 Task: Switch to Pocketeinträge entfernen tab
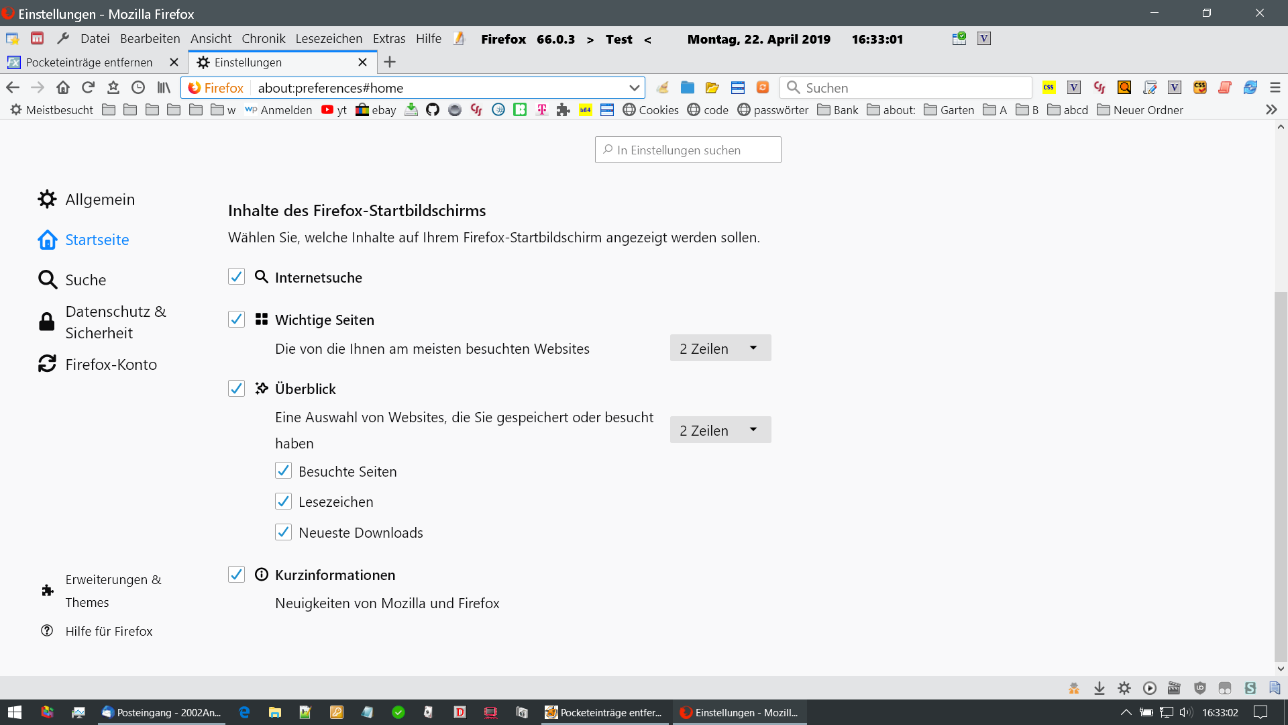coord(89,62)
